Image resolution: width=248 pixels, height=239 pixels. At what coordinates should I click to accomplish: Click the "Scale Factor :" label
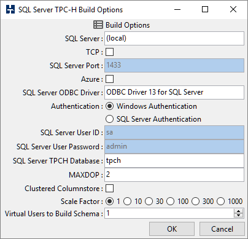[82, 202]
